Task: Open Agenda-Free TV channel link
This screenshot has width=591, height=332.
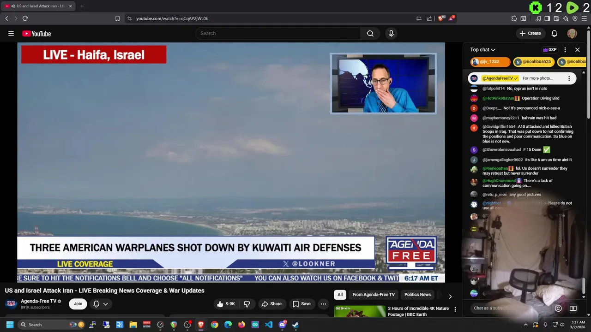Action: pyautogui.click(x=38, y=301)
